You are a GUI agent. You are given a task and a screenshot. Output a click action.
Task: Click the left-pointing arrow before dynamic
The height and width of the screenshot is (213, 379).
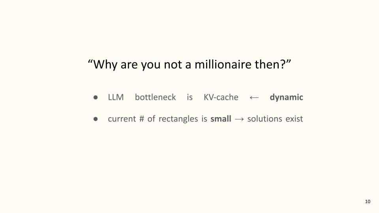tap(254, 97)
